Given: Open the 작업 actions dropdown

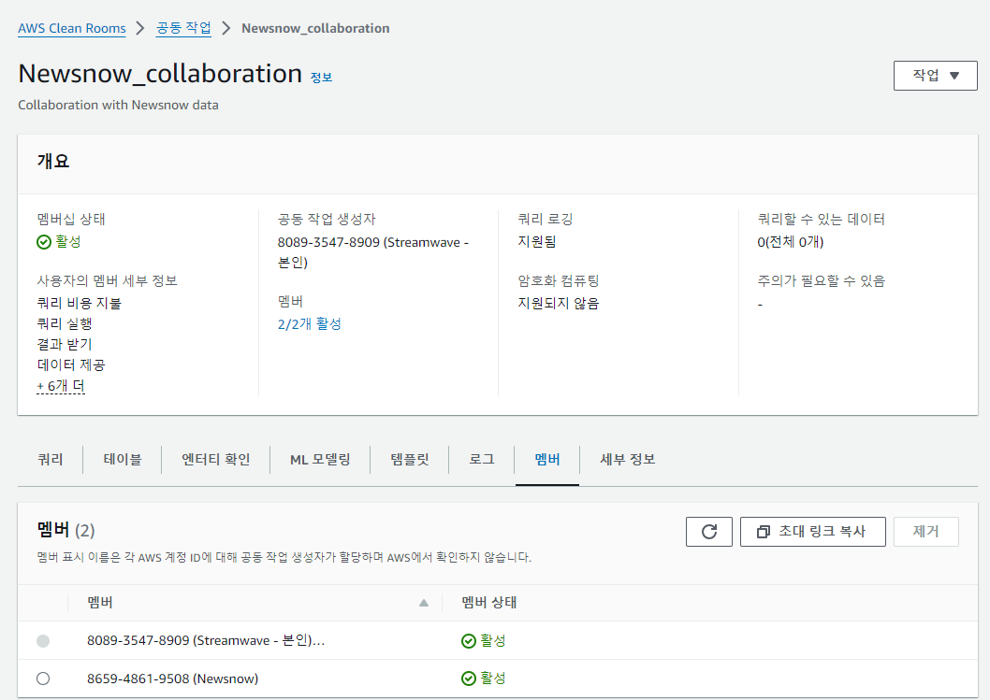Looking at the screenshot, I should click(x=935, y=76).
